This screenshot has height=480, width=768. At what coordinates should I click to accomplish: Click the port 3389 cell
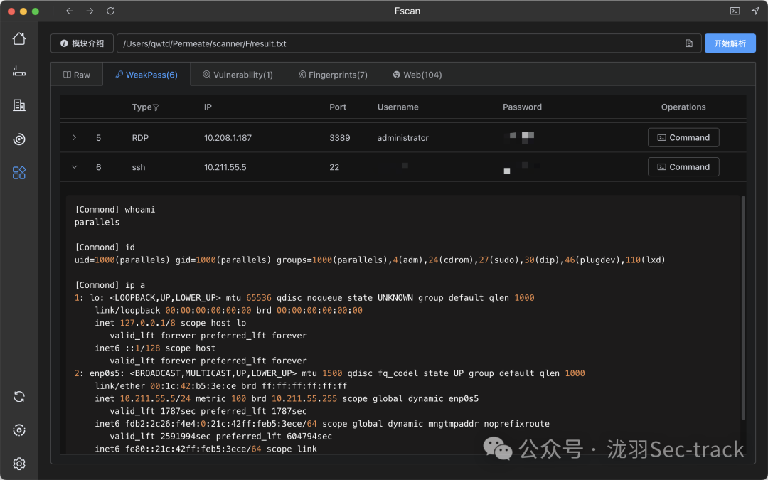pos(339,138)
